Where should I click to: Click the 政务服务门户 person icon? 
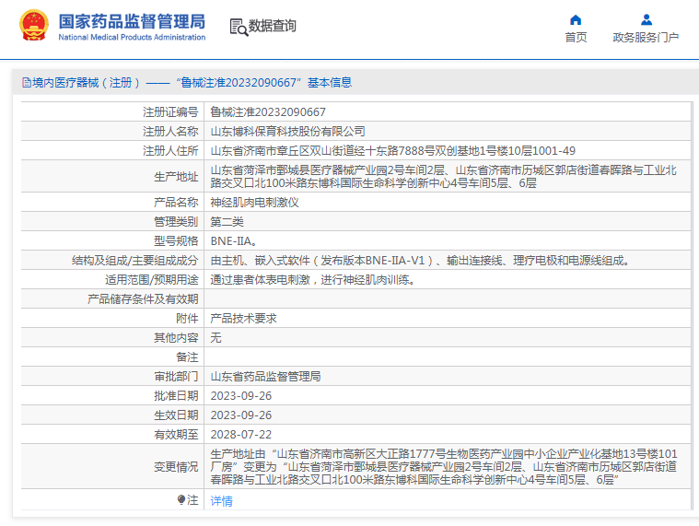646,19
